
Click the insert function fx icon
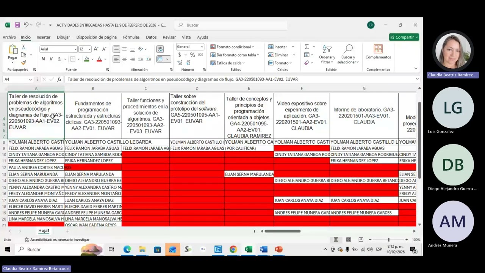(59, 79)
